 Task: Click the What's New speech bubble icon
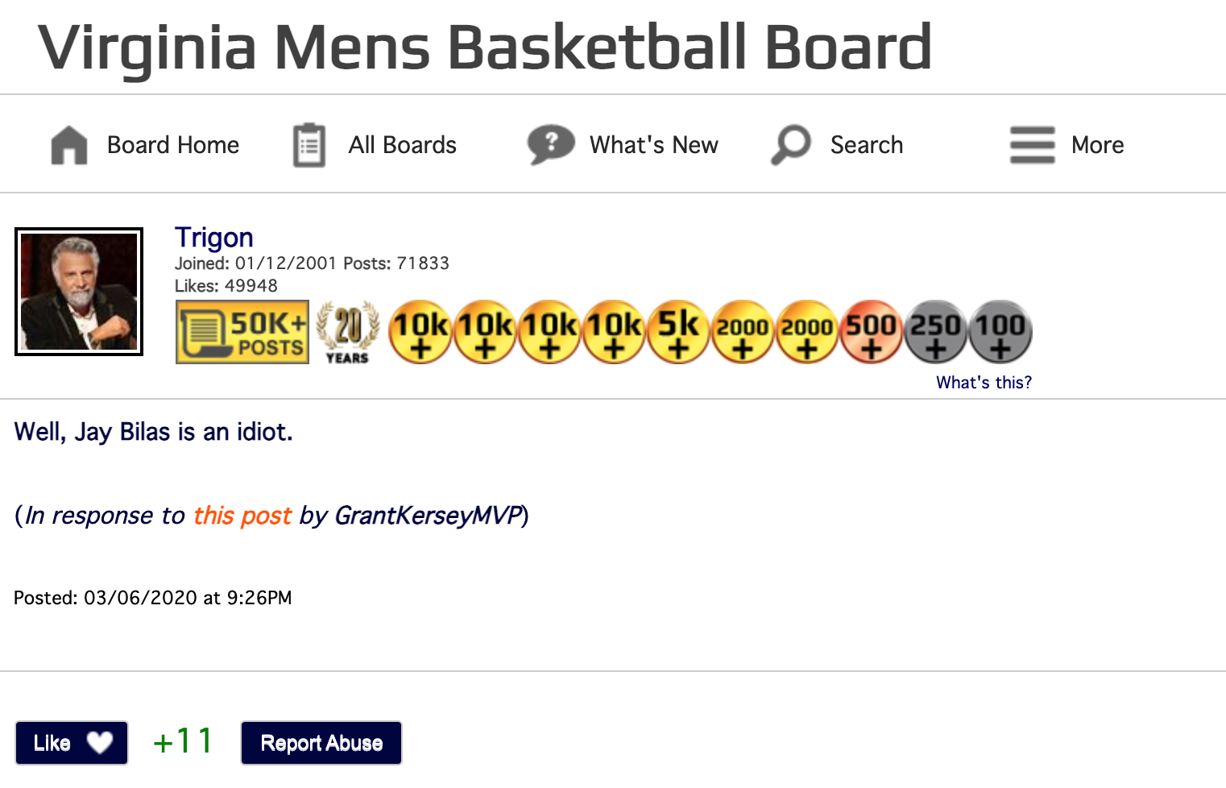[551, 145]
